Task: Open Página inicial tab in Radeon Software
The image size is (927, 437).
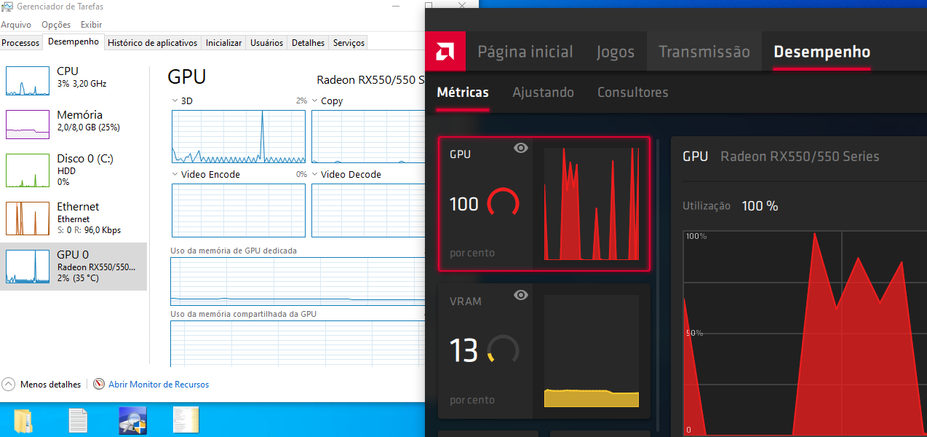Action: [x=525, y=52]
